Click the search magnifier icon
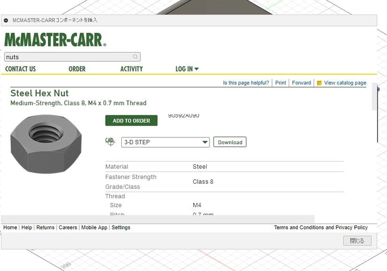This screenshot has height=271, width=387. coord(135,57)
